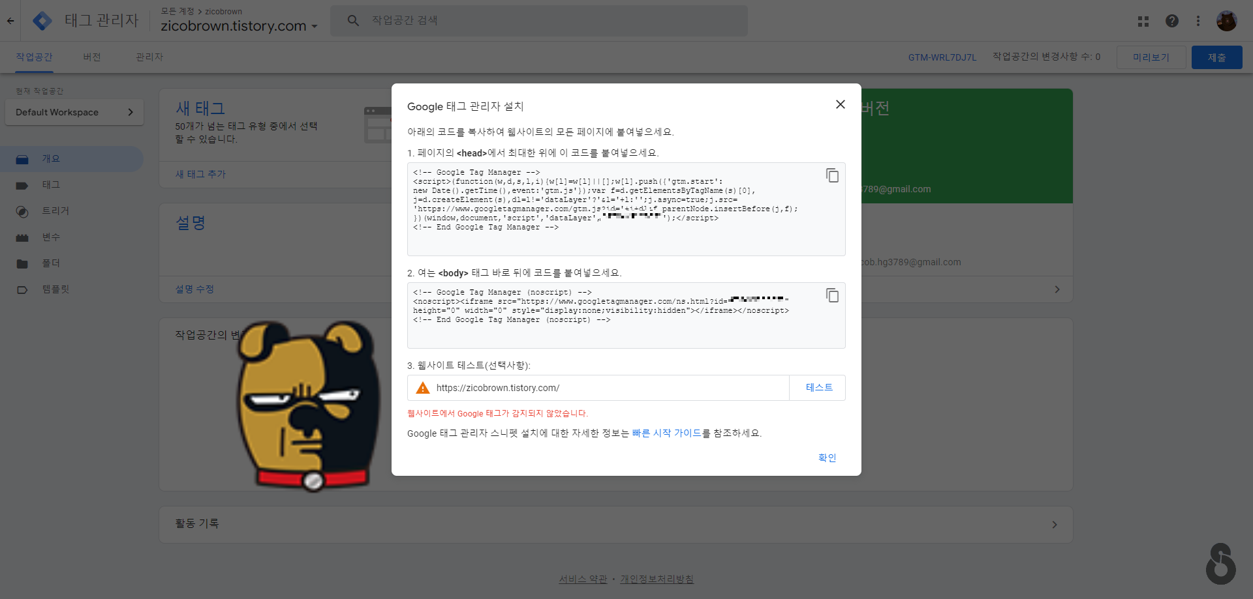Click the 트리거 triggers sidebar icon

22,211
